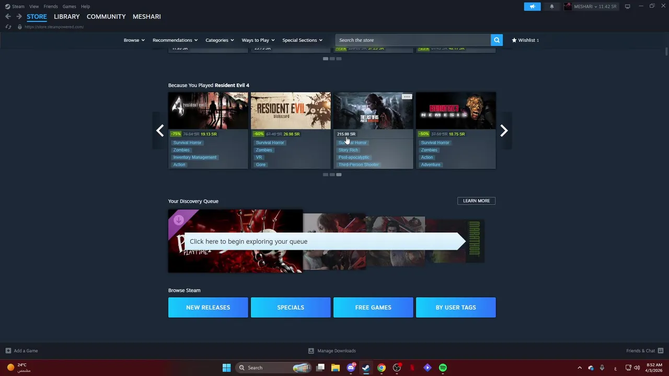Viewport: 669px width, 376px height.
Task: Open Windows Start menu
Action: coord(226,368)
